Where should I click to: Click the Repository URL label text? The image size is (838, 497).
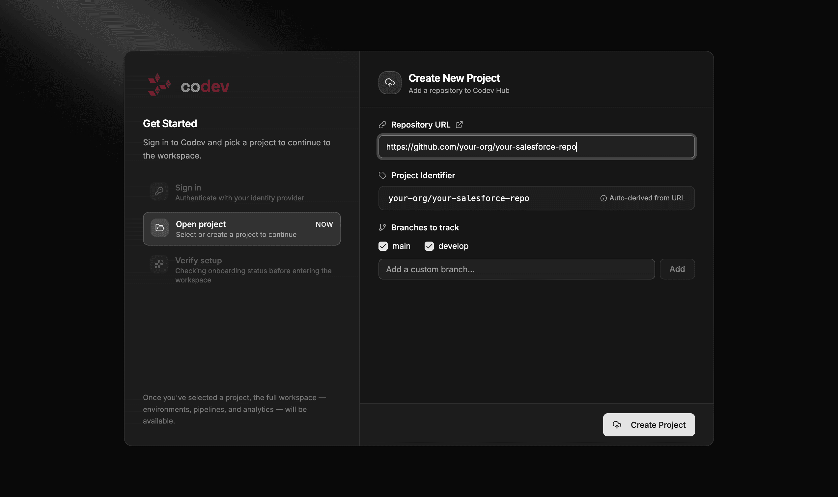pos(421,125)
